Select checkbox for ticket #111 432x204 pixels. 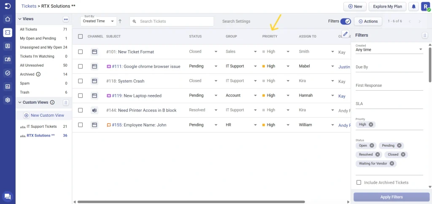point(81,66)
